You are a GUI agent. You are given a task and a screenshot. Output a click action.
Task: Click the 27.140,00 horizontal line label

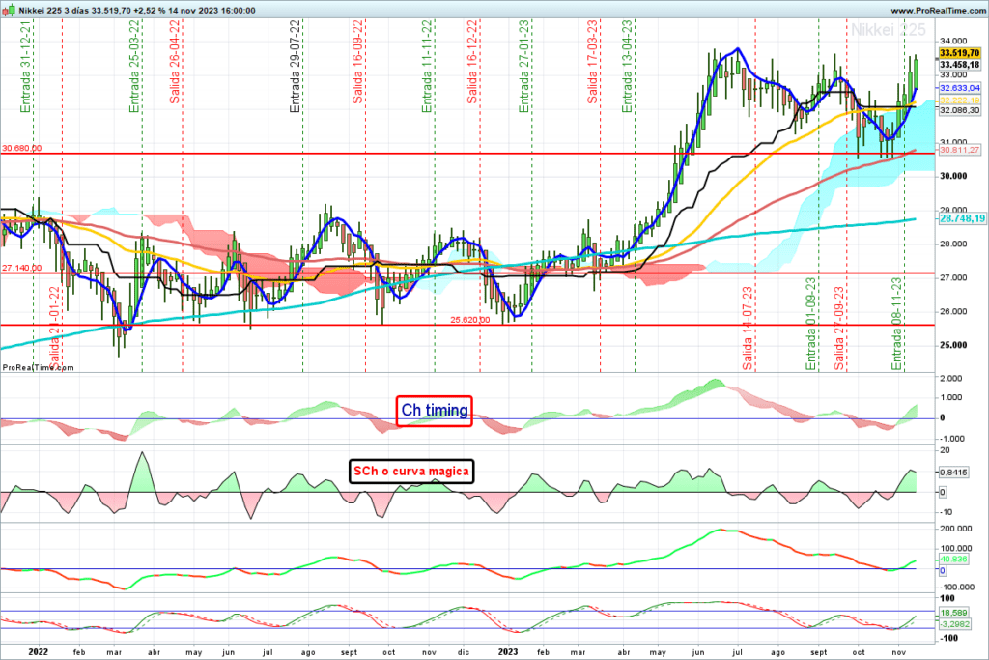(x=22, y=269)
